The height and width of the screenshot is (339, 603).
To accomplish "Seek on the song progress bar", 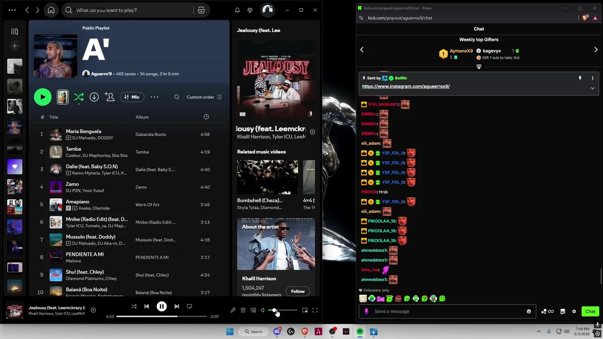I will coord(162,316).
